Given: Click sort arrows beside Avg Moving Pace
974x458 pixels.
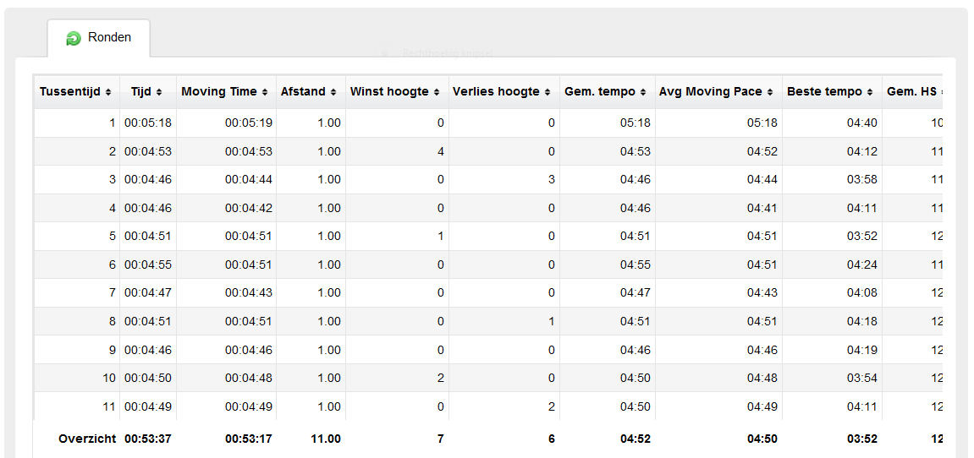Looking at the screenshot, I should tap(769, 92).
